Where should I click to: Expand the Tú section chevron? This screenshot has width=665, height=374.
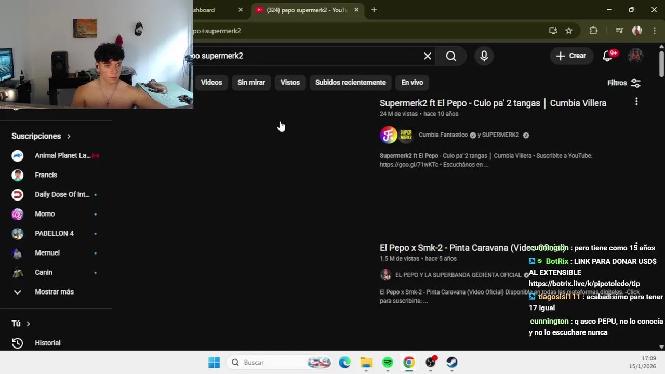tap(28, 324)
